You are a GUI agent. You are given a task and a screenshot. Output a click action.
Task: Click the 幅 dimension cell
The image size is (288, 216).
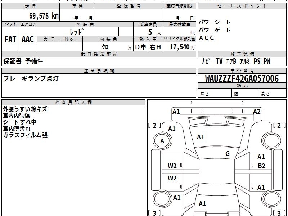pyautogui.click(x=246, y=93)
